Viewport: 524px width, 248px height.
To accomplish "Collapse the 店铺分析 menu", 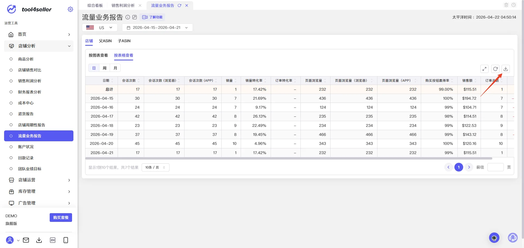I will (x=39, y=46).
